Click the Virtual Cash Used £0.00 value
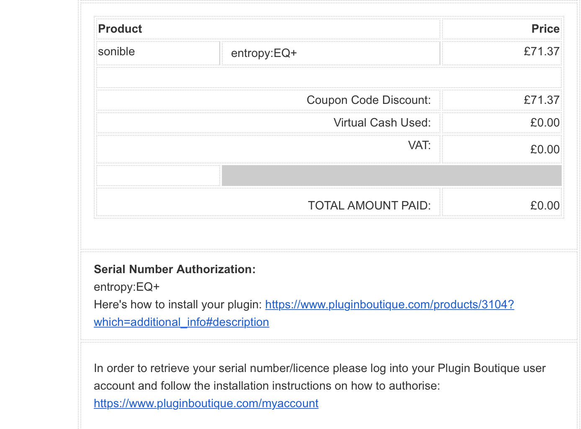This screenshot has width=581, height=429. pyautogui.click(x=545, y=123)
